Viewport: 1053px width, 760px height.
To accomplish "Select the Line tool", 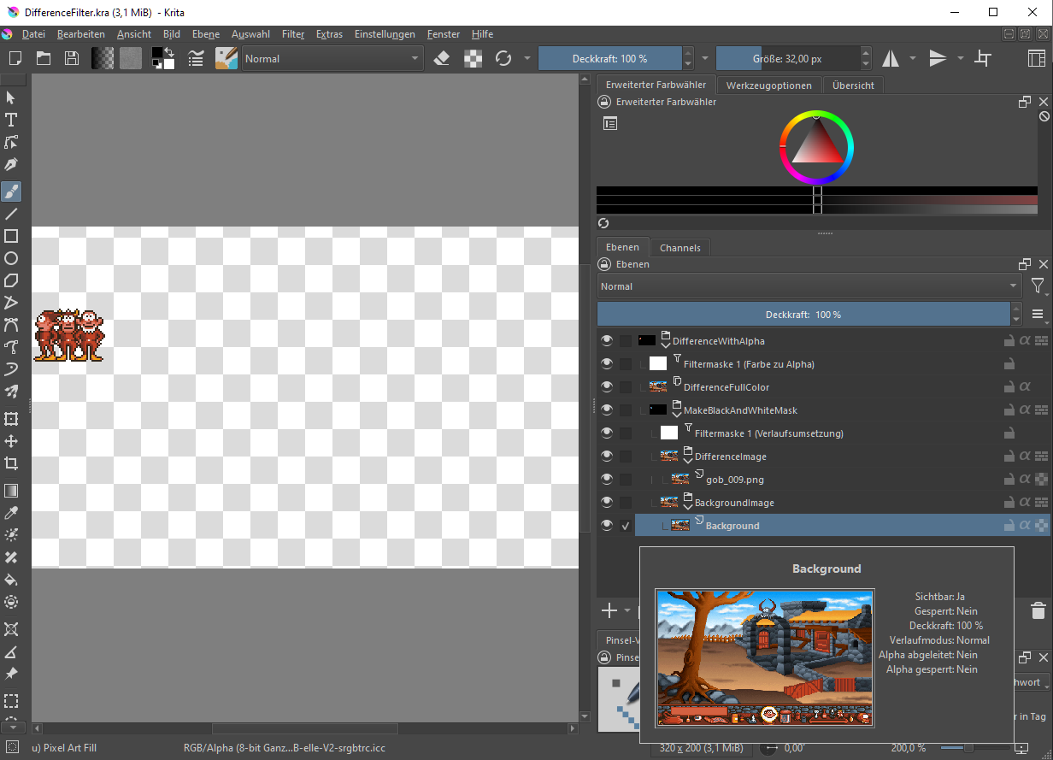I will click(x=11, y=214).
